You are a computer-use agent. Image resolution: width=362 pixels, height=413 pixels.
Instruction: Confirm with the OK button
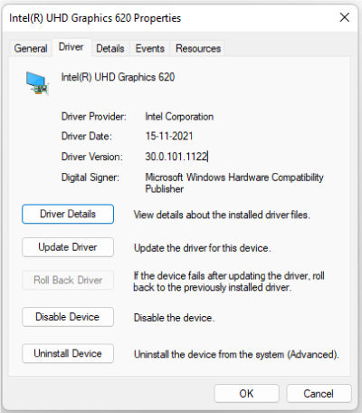[246, 394]
